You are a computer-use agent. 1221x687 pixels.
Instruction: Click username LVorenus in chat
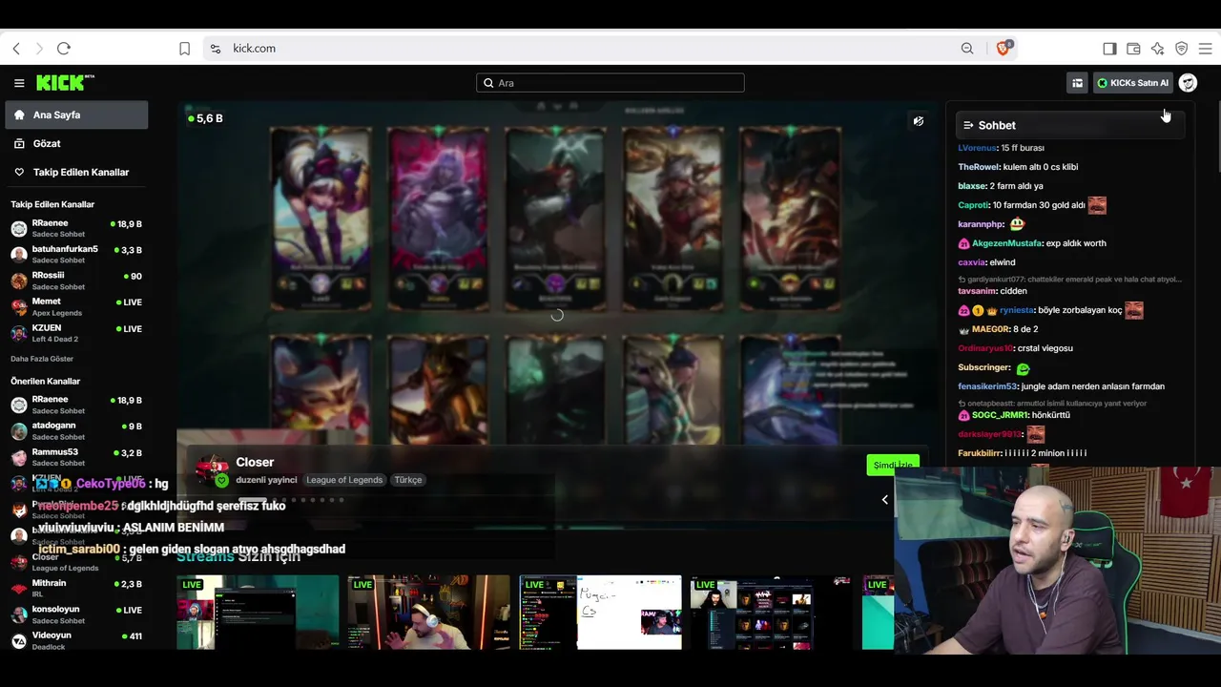[977, 148]
